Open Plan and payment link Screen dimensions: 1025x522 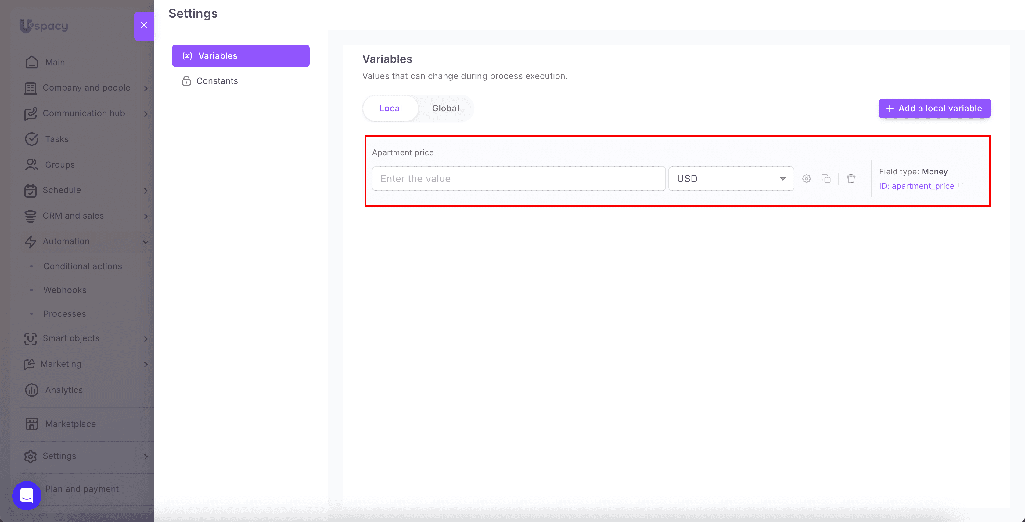pos(82,488)
